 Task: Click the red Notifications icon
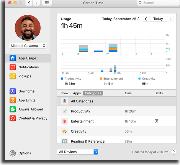click(x=13, y=67)
